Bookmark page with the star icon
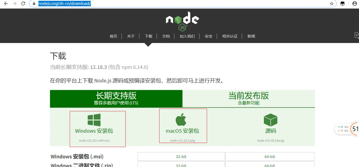Viewport: 359px width, 167px height. coord(331,4)
